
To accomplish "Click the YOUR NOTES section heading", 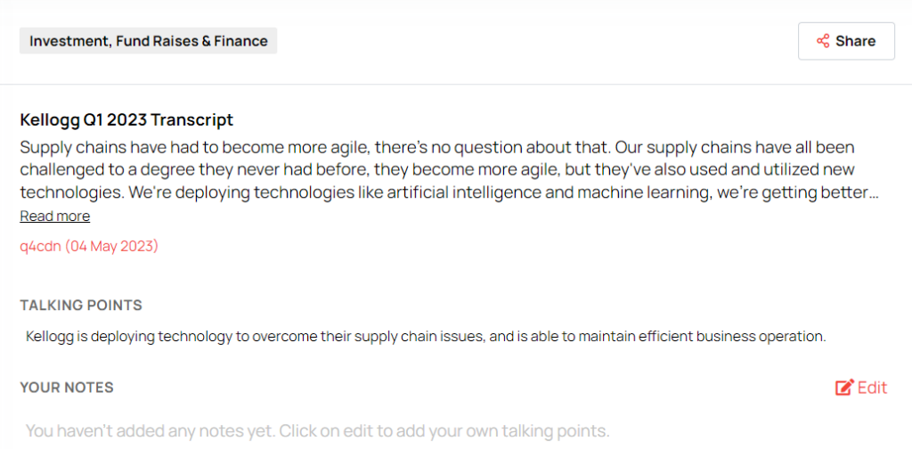I will point(67,388).
